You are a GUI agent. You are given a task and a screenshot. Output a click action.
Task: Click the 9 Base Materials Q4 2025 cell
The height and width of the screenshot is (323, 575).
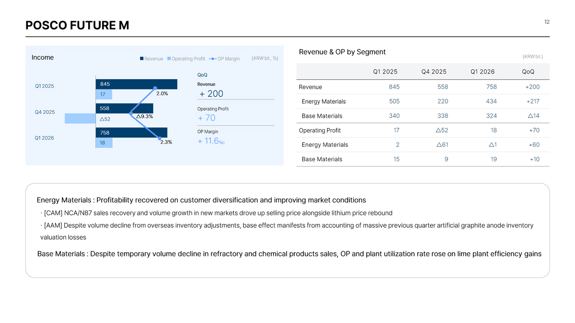click(447, 159)
